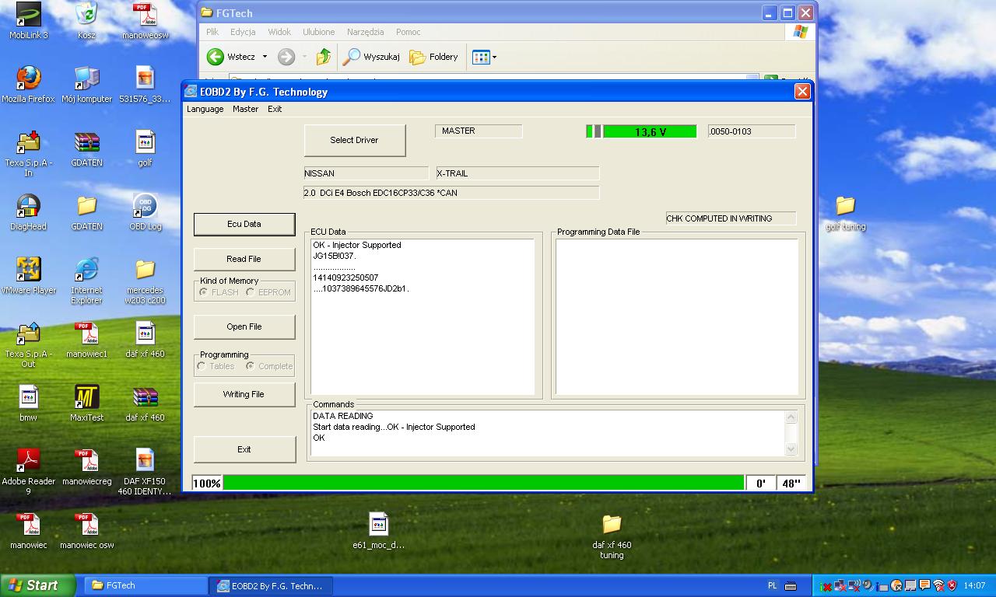The height and width of the screenshot is (597, 996).
Task: Launch the MaxiTest desktop shortcut
Action: [86, 403]
